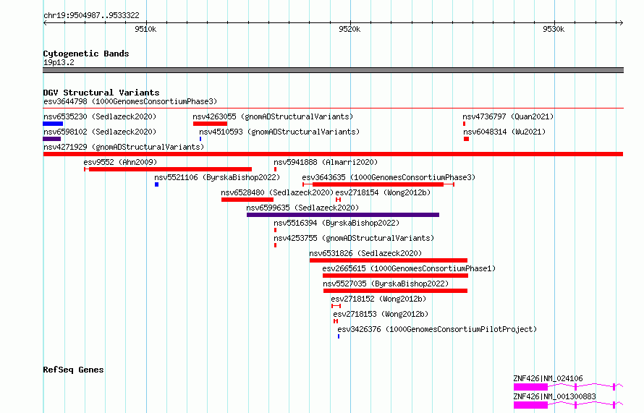Click the nsv6598102 purple variant bar
The image size is (644, 413).
[x=52, y=139]
